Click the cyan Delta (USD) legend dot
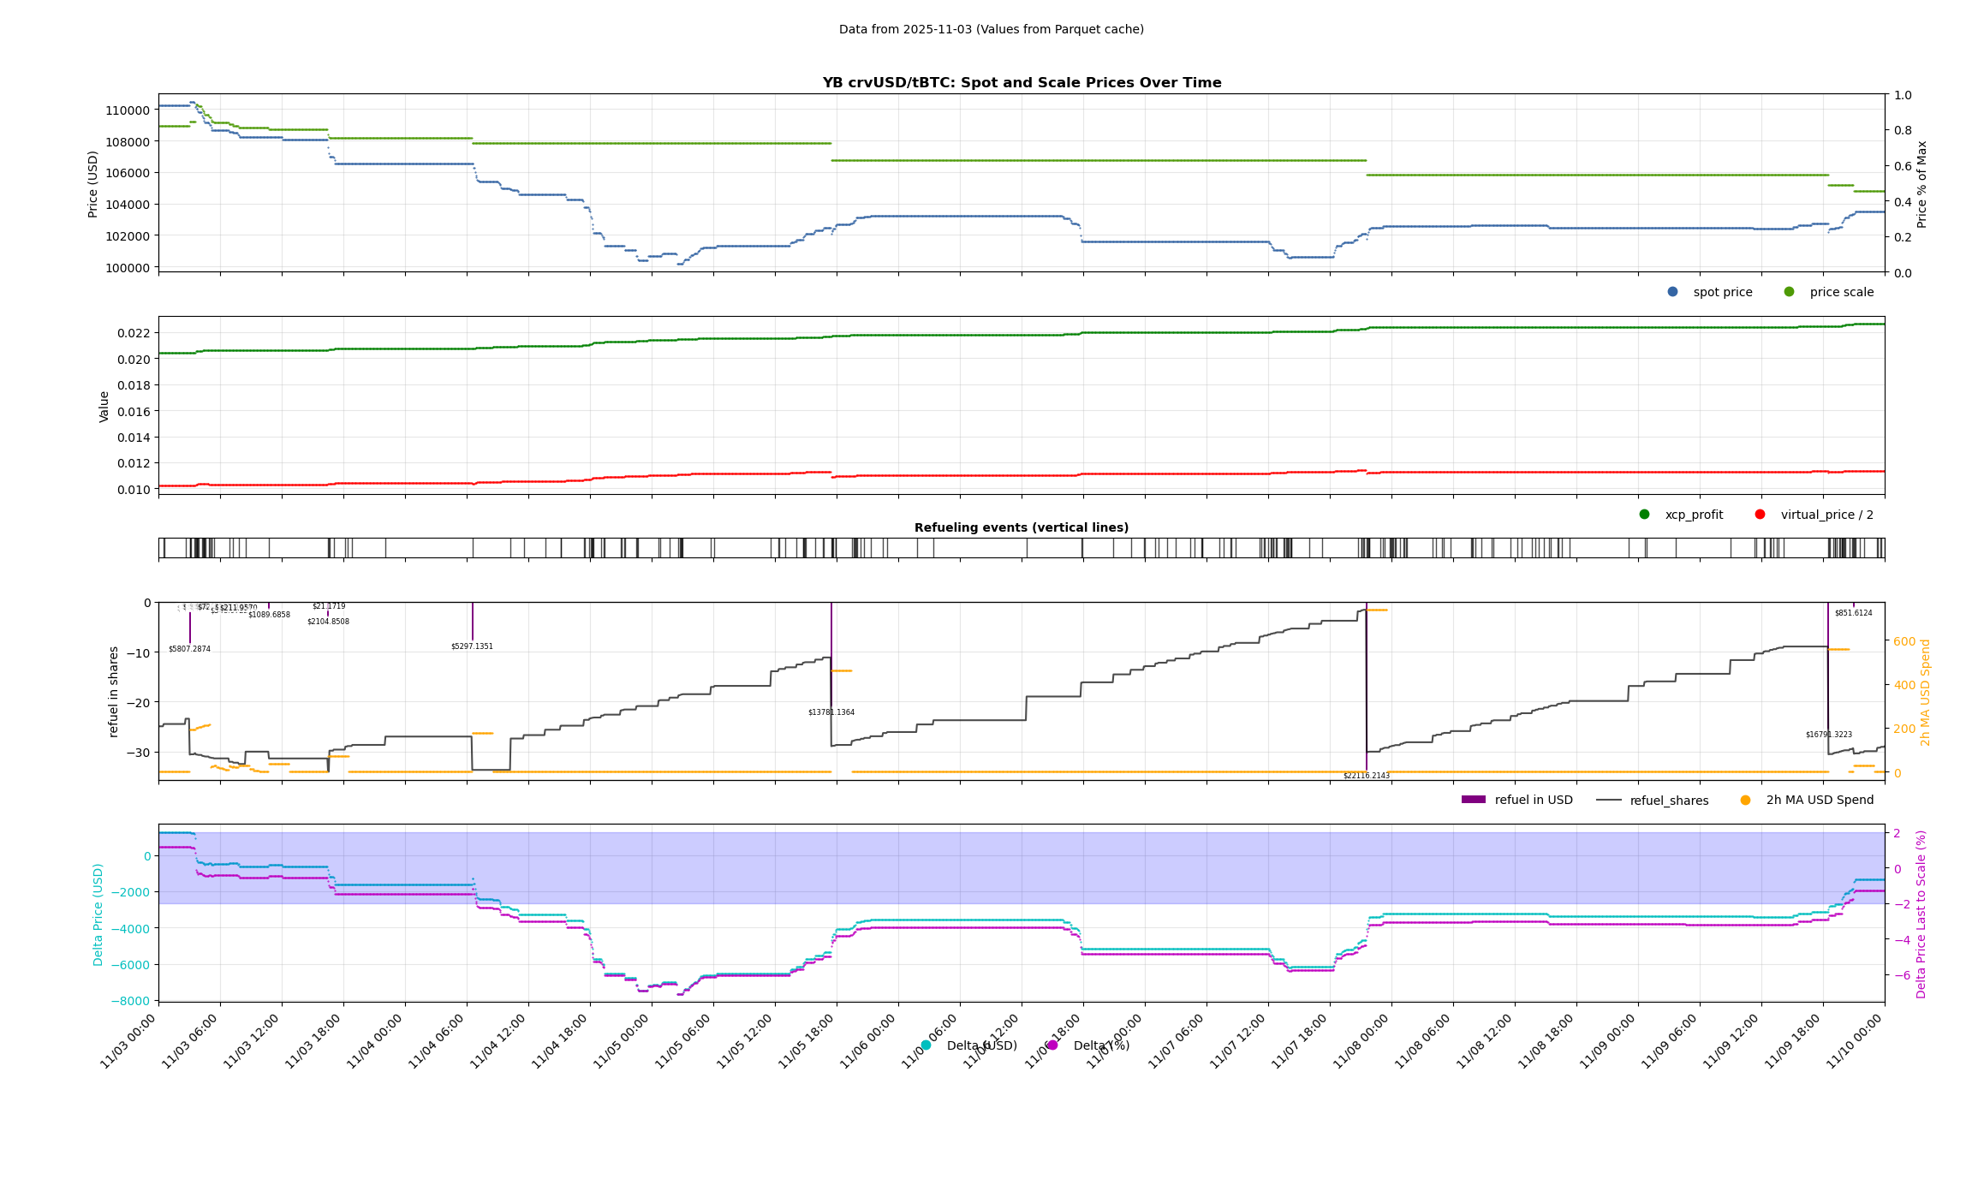This screenshot has width=1984, height=1179. (926, 1045)
